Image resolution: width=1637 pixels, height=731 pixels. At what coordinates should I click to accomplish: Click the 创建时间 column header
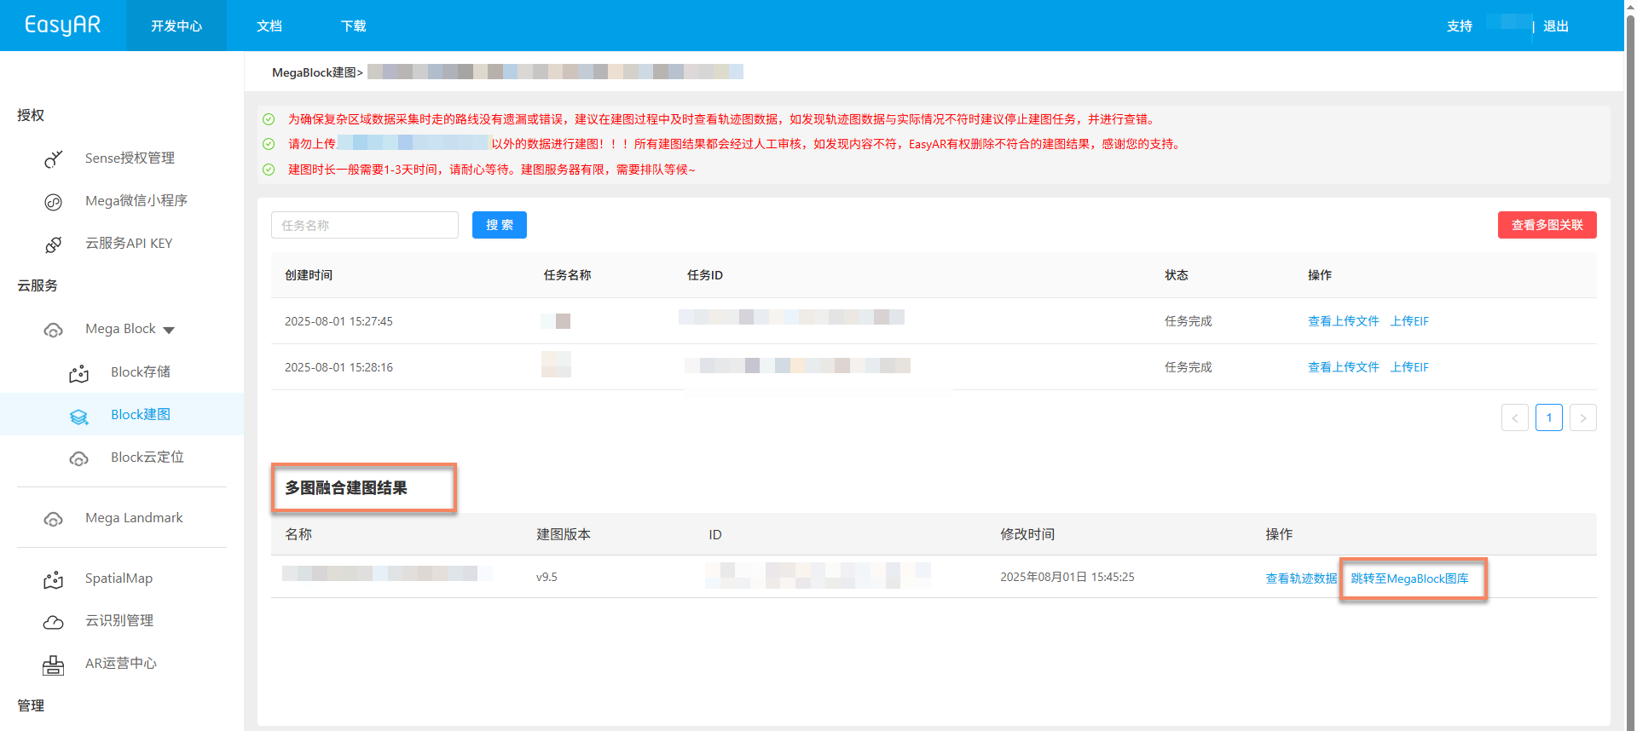(309, 275)
